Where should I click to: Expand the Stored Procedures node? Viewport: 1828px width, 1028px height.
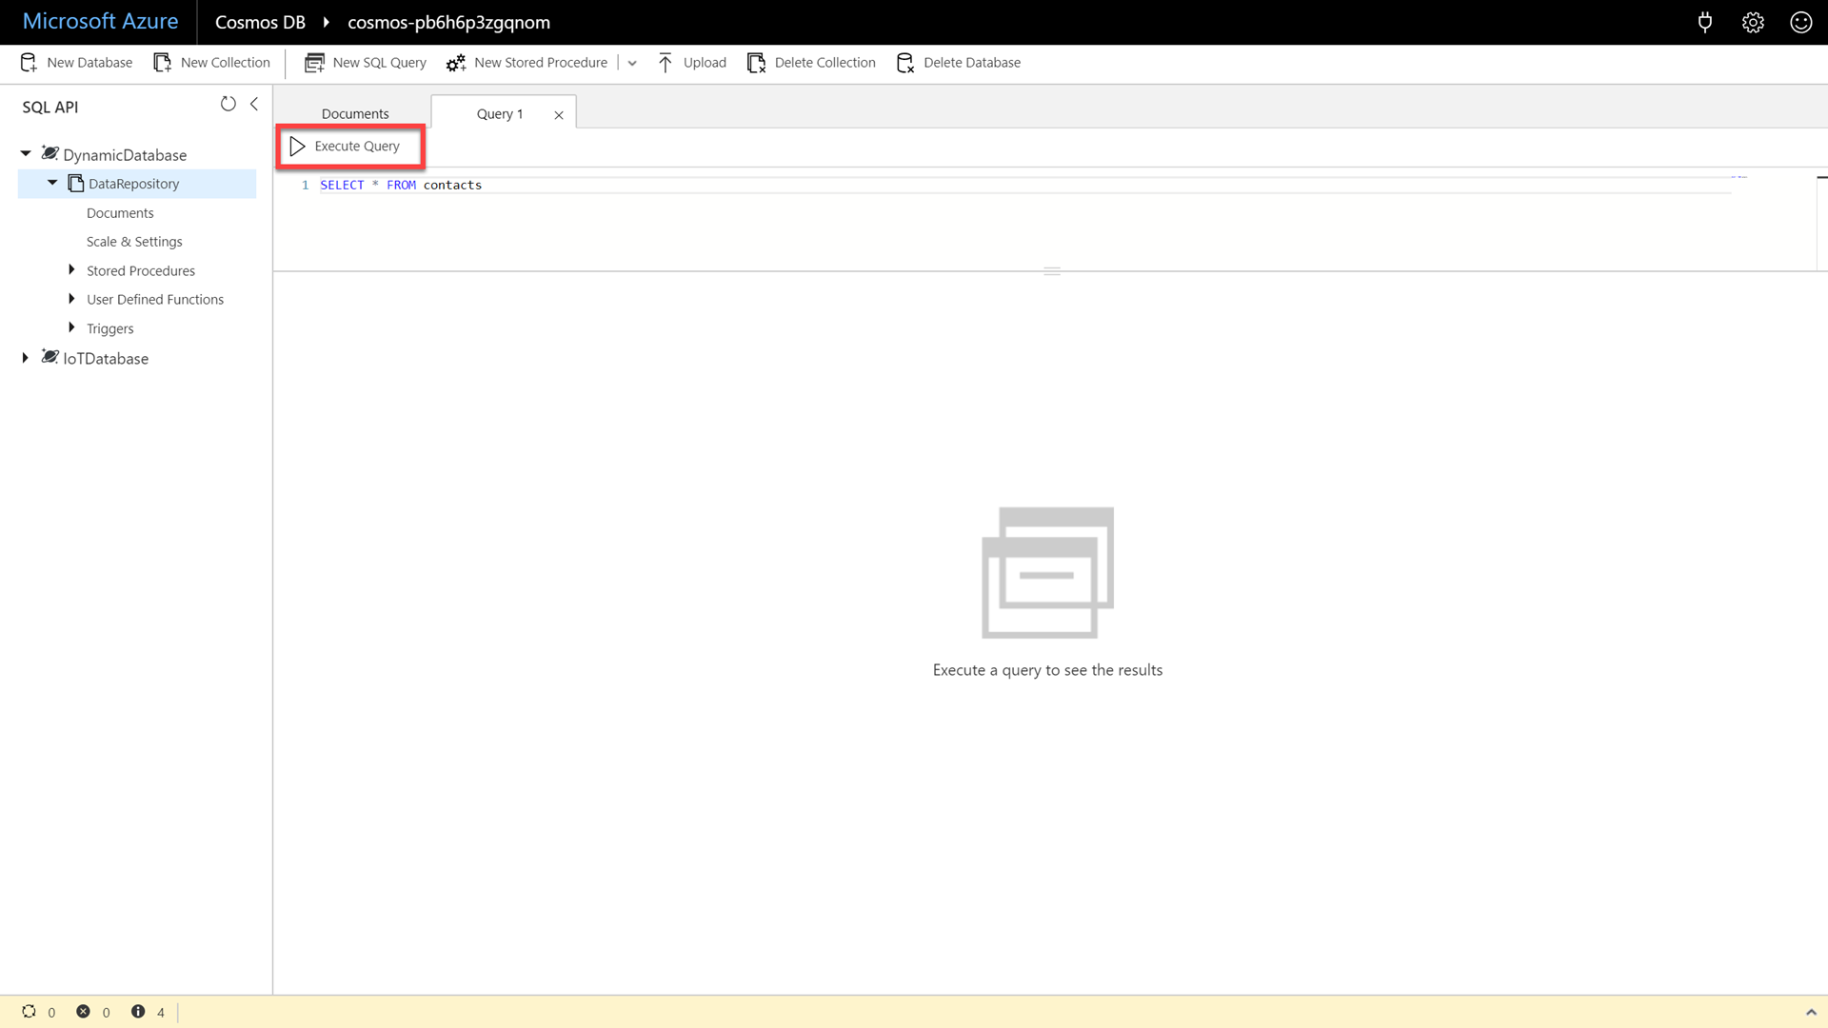coord(71,270)
